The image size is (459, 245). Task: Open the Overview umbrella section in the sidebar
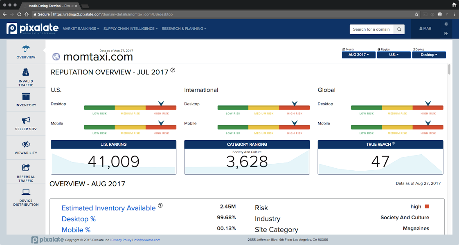(x=26, y=52)
